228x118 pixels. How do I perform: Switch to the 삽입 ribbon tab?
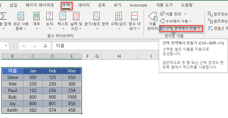[x=13, y=5]
